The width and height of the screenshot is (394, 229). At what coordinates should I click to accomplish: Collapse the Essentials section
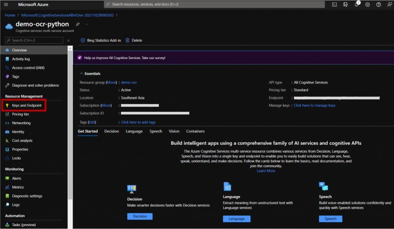pos(81,73)
